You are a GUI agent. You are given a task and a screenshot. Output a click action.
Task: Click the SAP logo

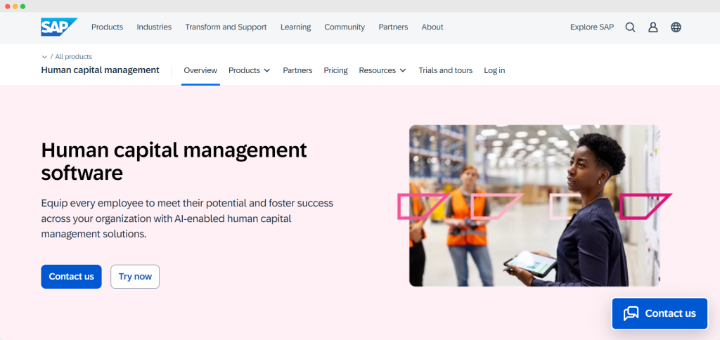pyautogui.click(x=58, y=27)
